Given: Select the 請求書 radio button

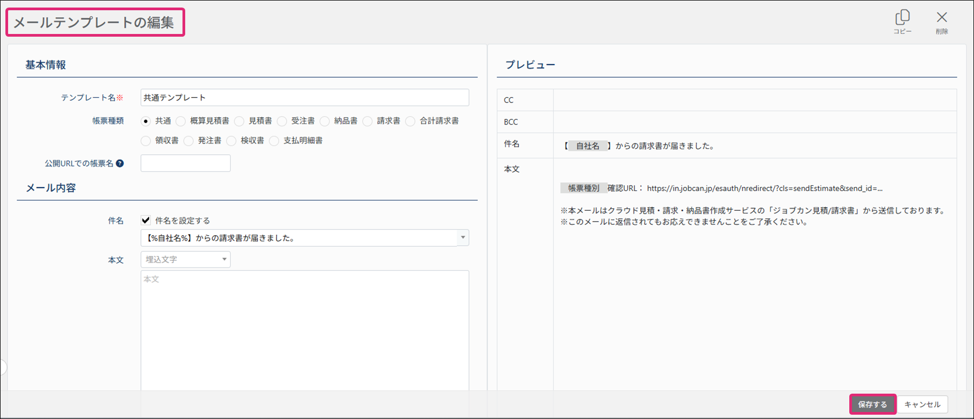Looking at the screenshot, I should (x=368, y=121).
